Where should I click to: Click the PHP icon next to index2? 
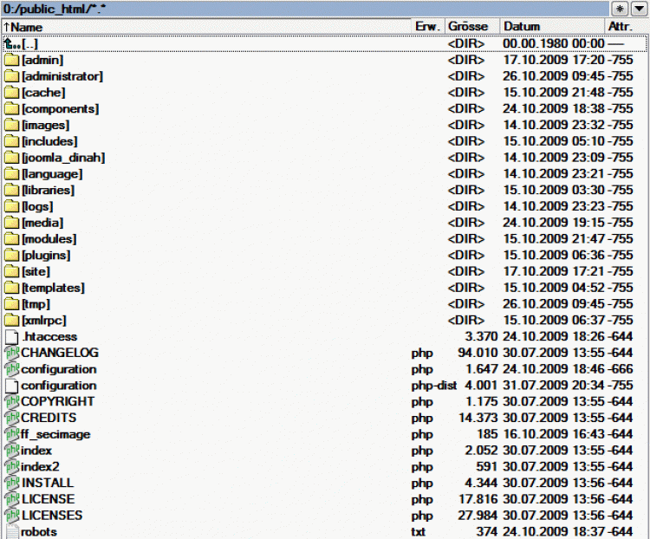[11, 466]
